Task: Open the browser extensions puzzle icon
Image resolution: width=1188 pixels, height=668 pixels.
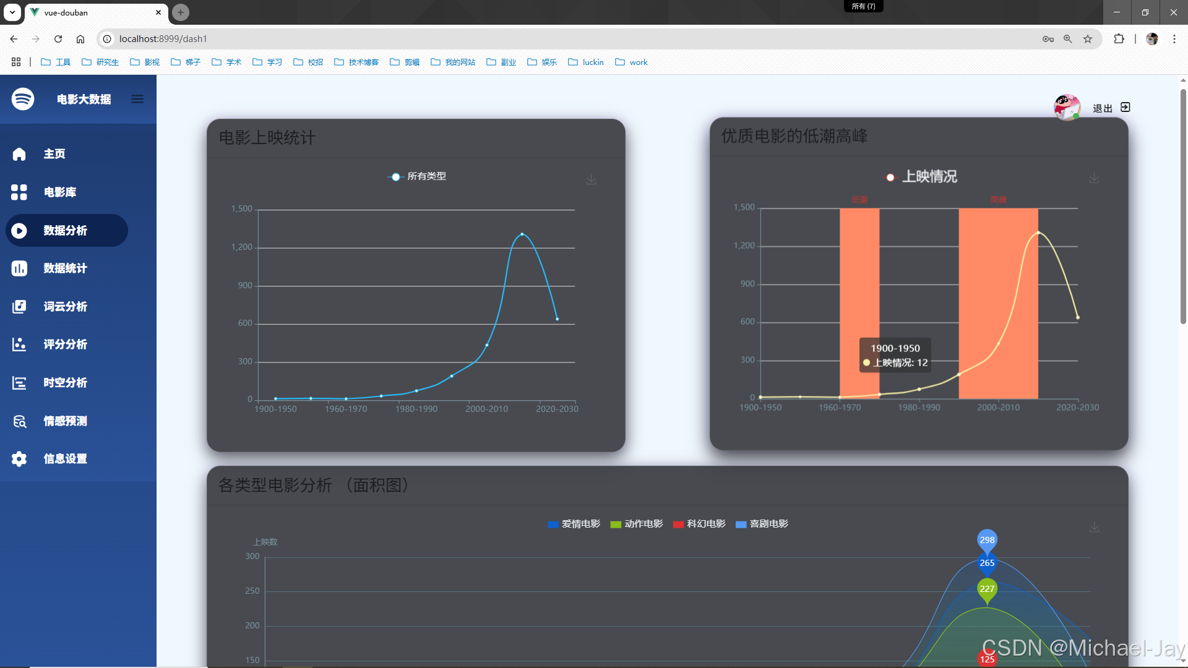Action: pos(1119,39)
